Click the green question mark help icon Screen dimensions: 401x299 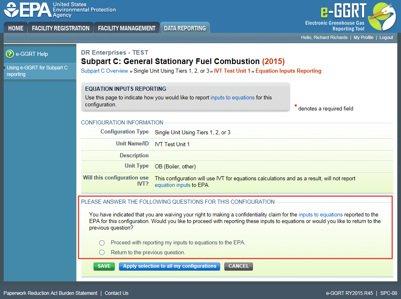pyautogui.click(x=10, y=54)
